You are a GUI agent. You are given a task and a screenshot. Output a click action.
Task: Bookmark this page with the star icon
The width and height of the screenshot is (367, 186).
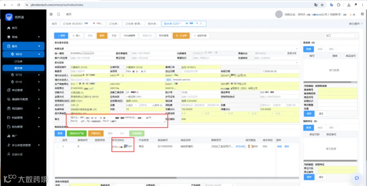(x=322, y=4)
